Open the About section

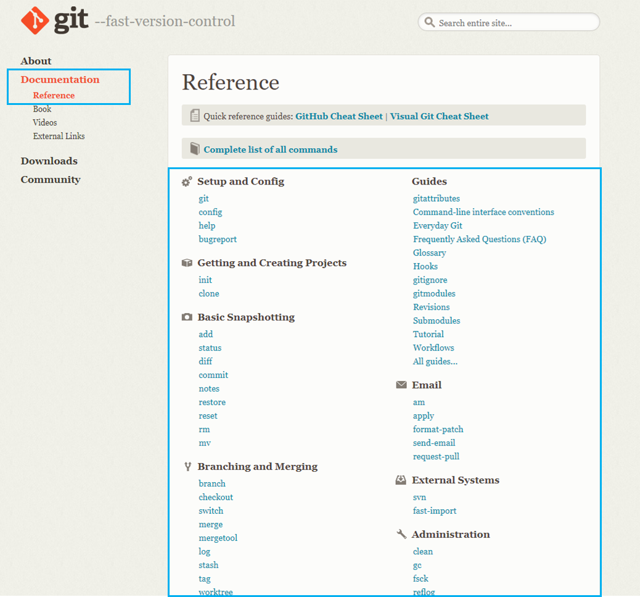pos(36,61)
